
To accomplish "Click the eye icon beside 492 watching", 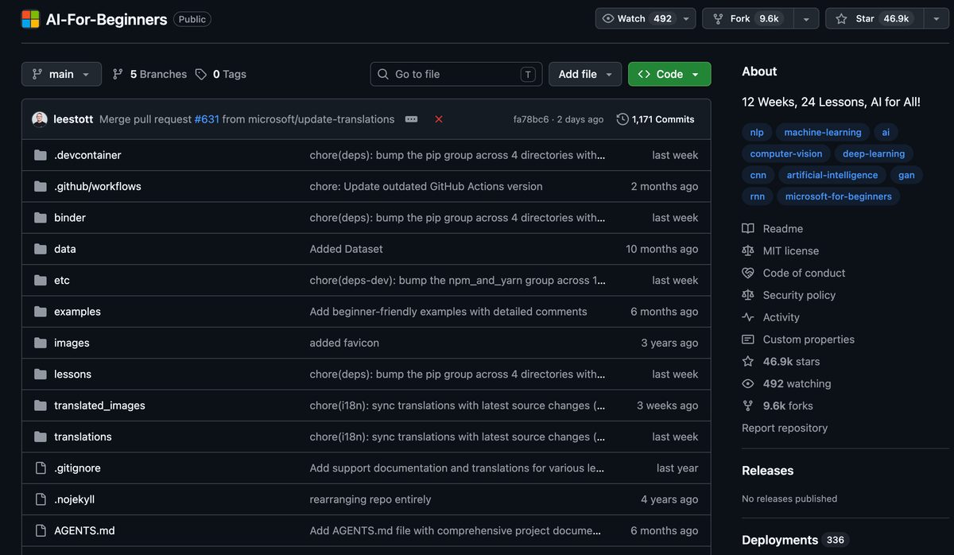I will 747,384.
